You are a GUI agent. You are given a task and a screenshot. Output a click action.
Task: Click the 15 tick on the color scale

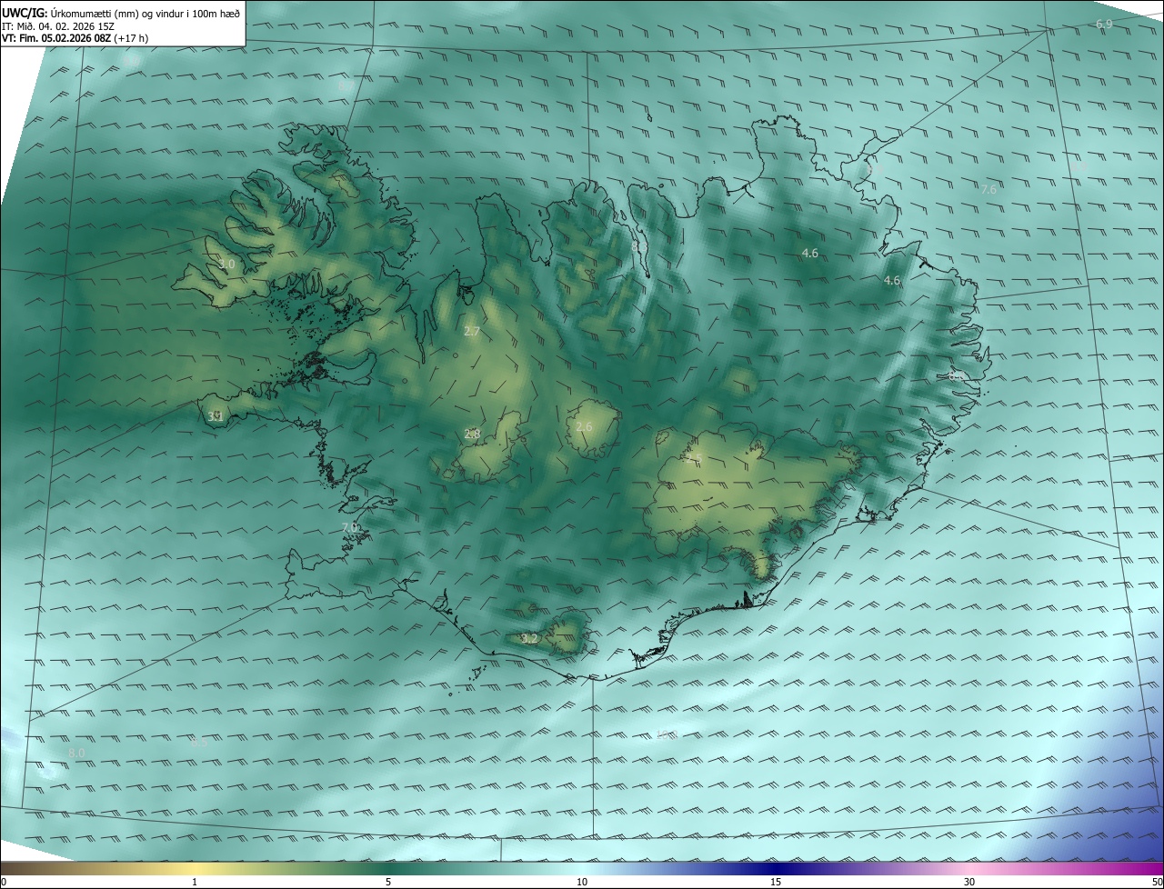tap(776, 882)
